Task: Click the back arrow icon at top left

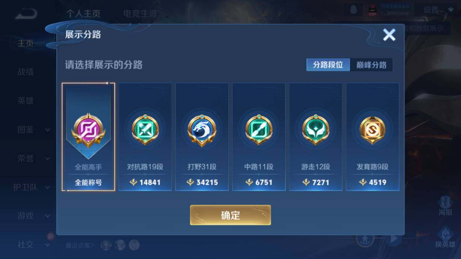Action: coord(26,14)
